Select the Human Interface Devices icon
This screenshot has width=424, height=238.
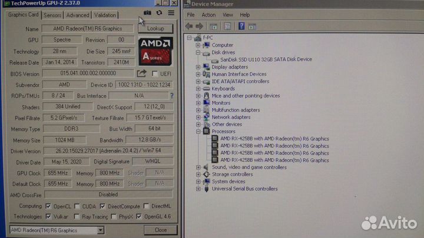point(206,74)
